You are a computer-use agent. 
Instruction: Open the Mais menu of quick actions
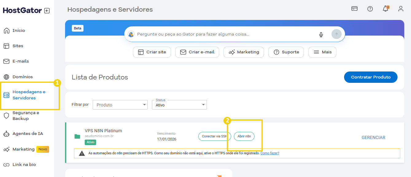click(x=322, y=52)
